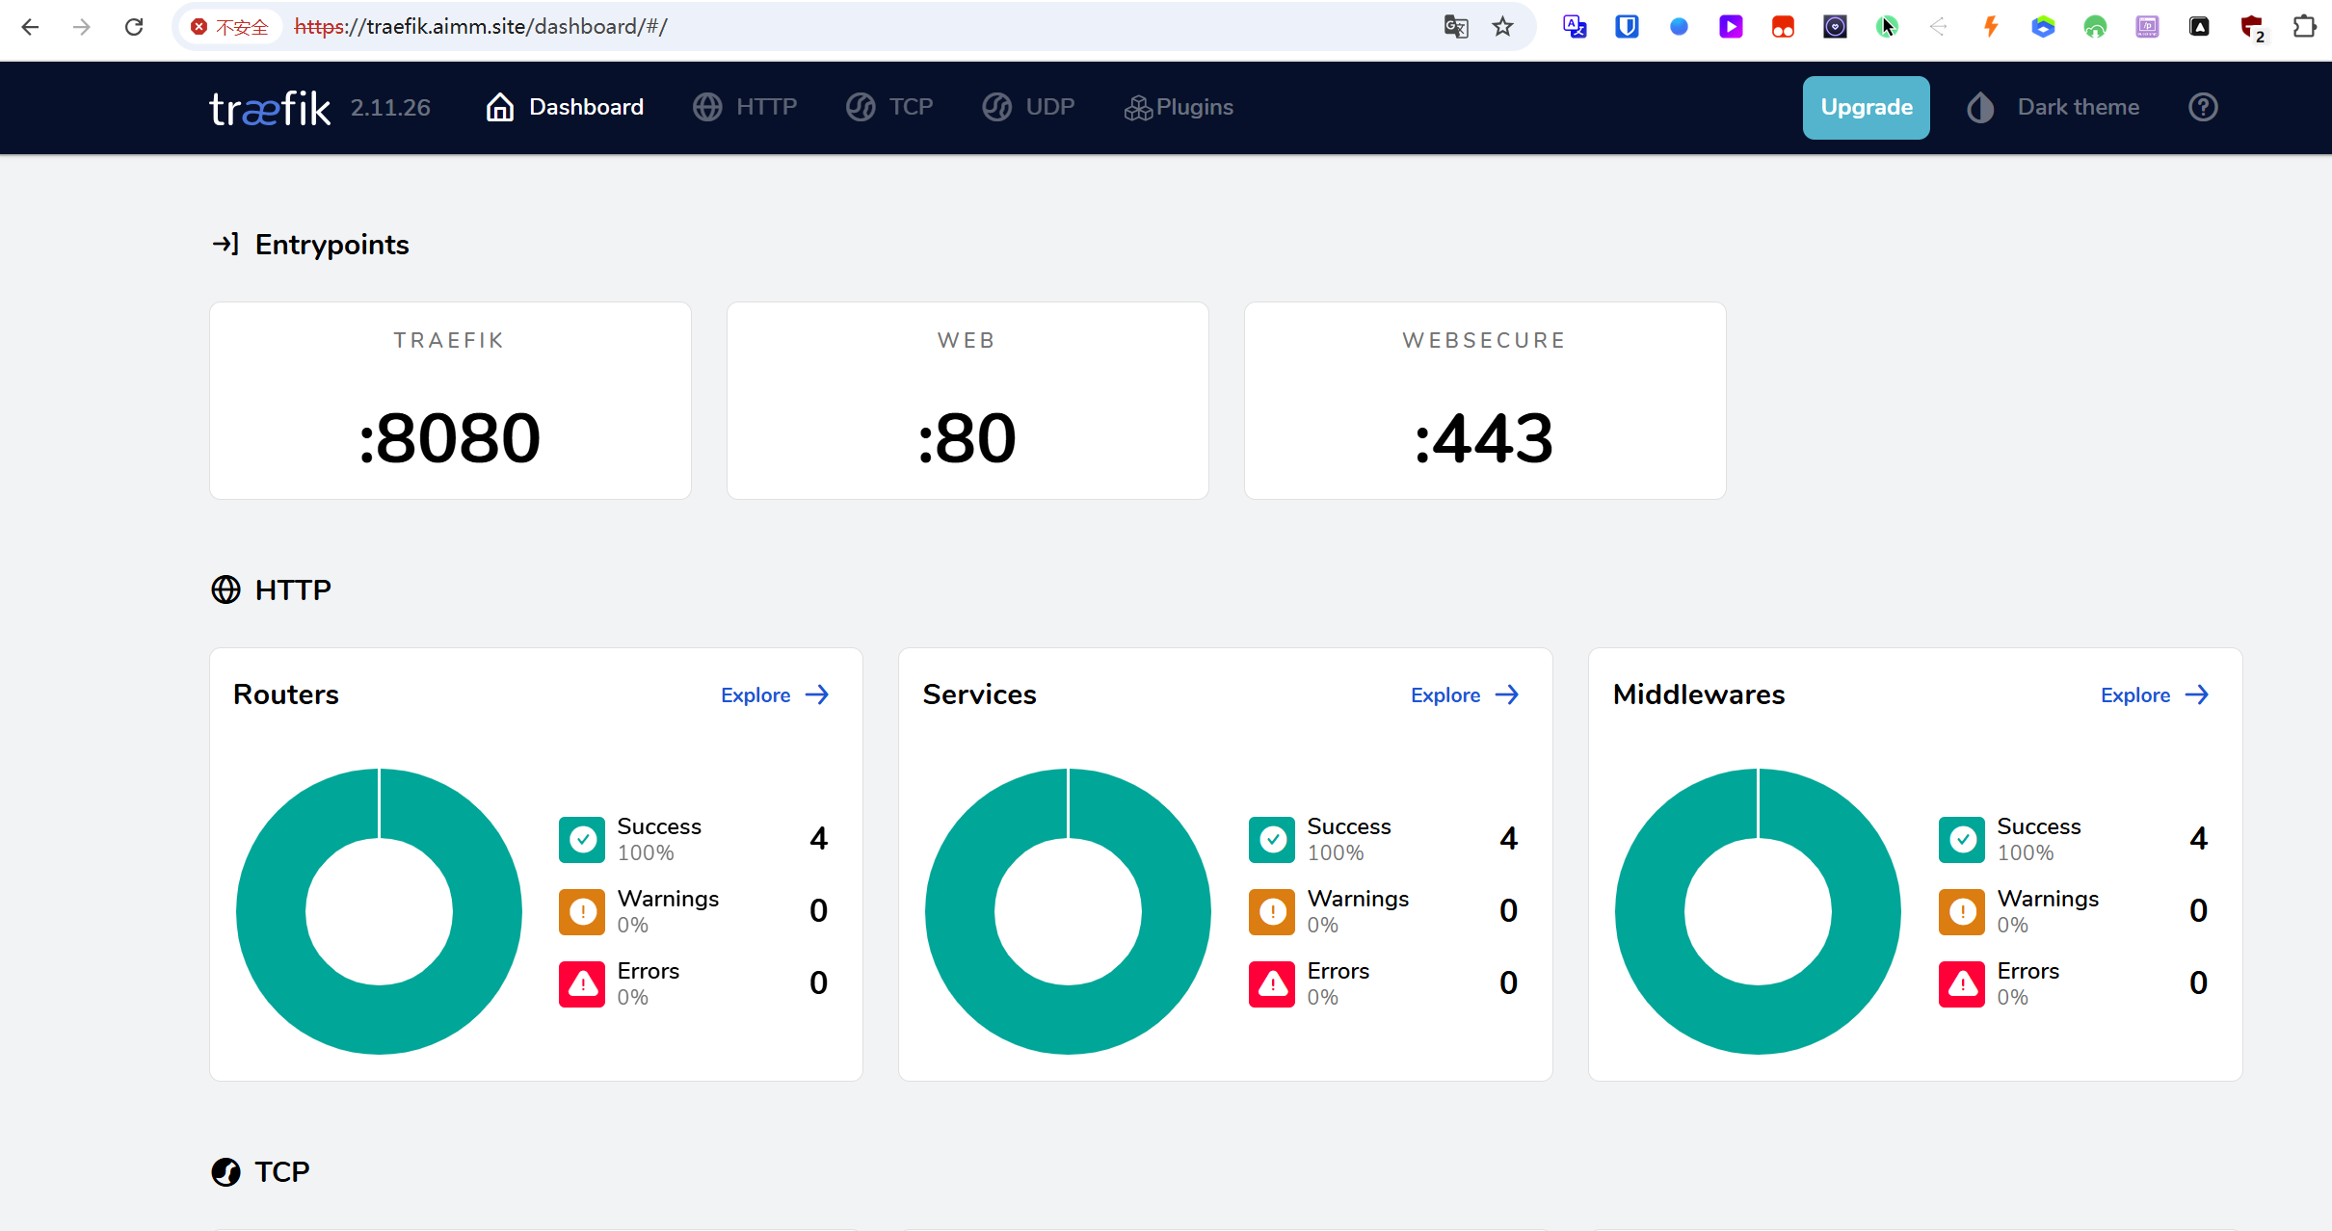Click the WEBSECURE :443 entrypoint card
2332x1231 pixels.
tap(1485, 401)
